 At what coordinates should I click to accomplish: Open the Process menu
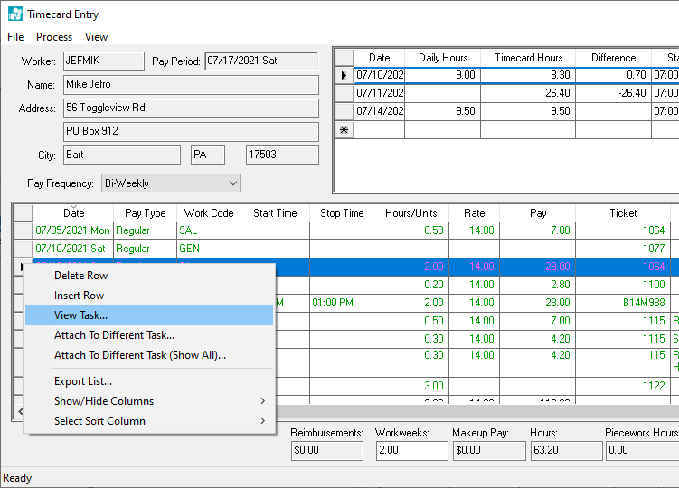tap(54, 37)
